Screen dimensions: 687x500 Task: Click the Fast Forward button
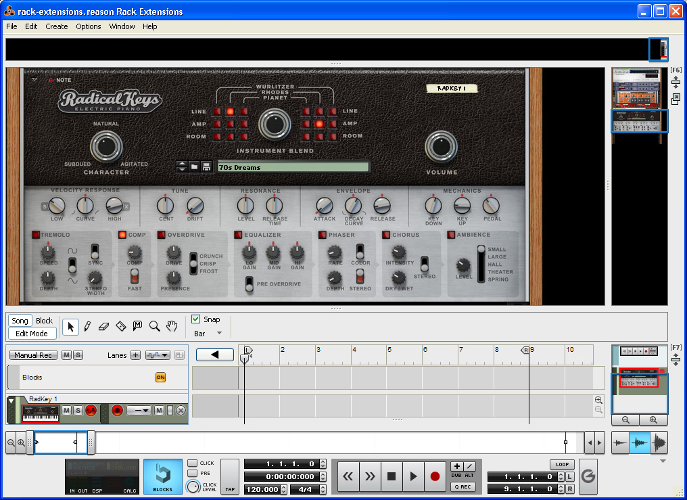(x=370, y=476)
